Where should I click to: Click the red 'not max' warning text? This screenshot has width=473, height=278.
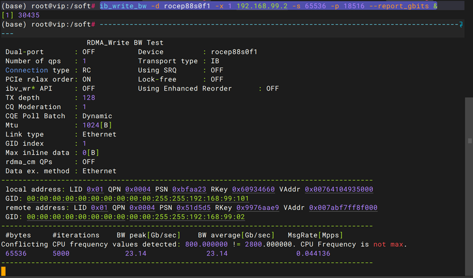coord(388,245)
